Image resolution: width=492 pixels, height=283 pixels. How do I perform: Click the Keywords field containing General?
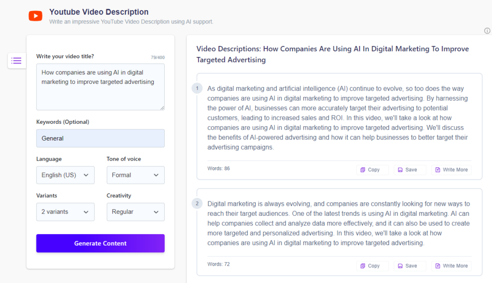tap(100, 138)
